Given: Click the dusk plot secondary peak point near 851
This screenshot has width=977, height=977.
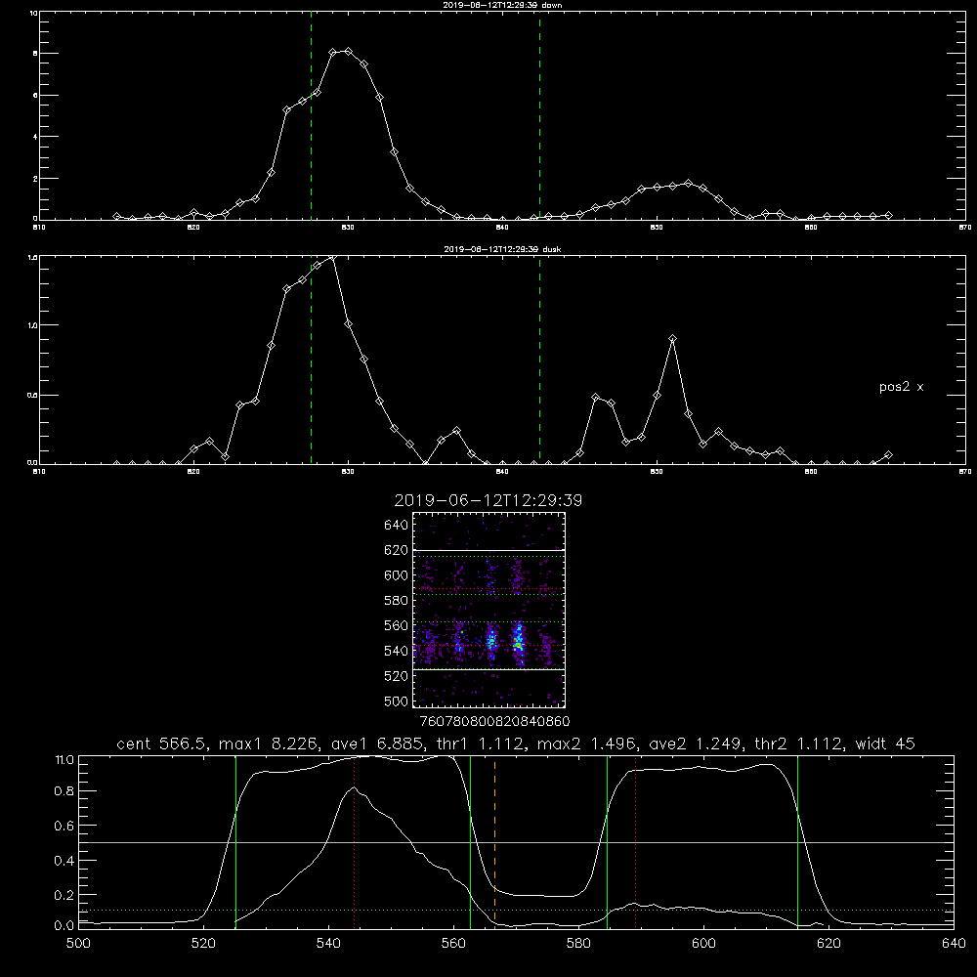Looking at the screenshot, I should tap(672, 339).
